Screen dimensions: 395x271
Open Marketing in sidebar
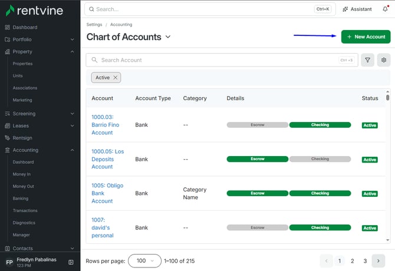pyautogui.click(x=22, y=100)
